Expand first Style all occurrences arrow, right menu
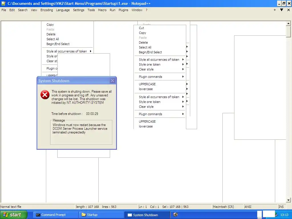Screen dimensions: 292x219 (183, 60)
